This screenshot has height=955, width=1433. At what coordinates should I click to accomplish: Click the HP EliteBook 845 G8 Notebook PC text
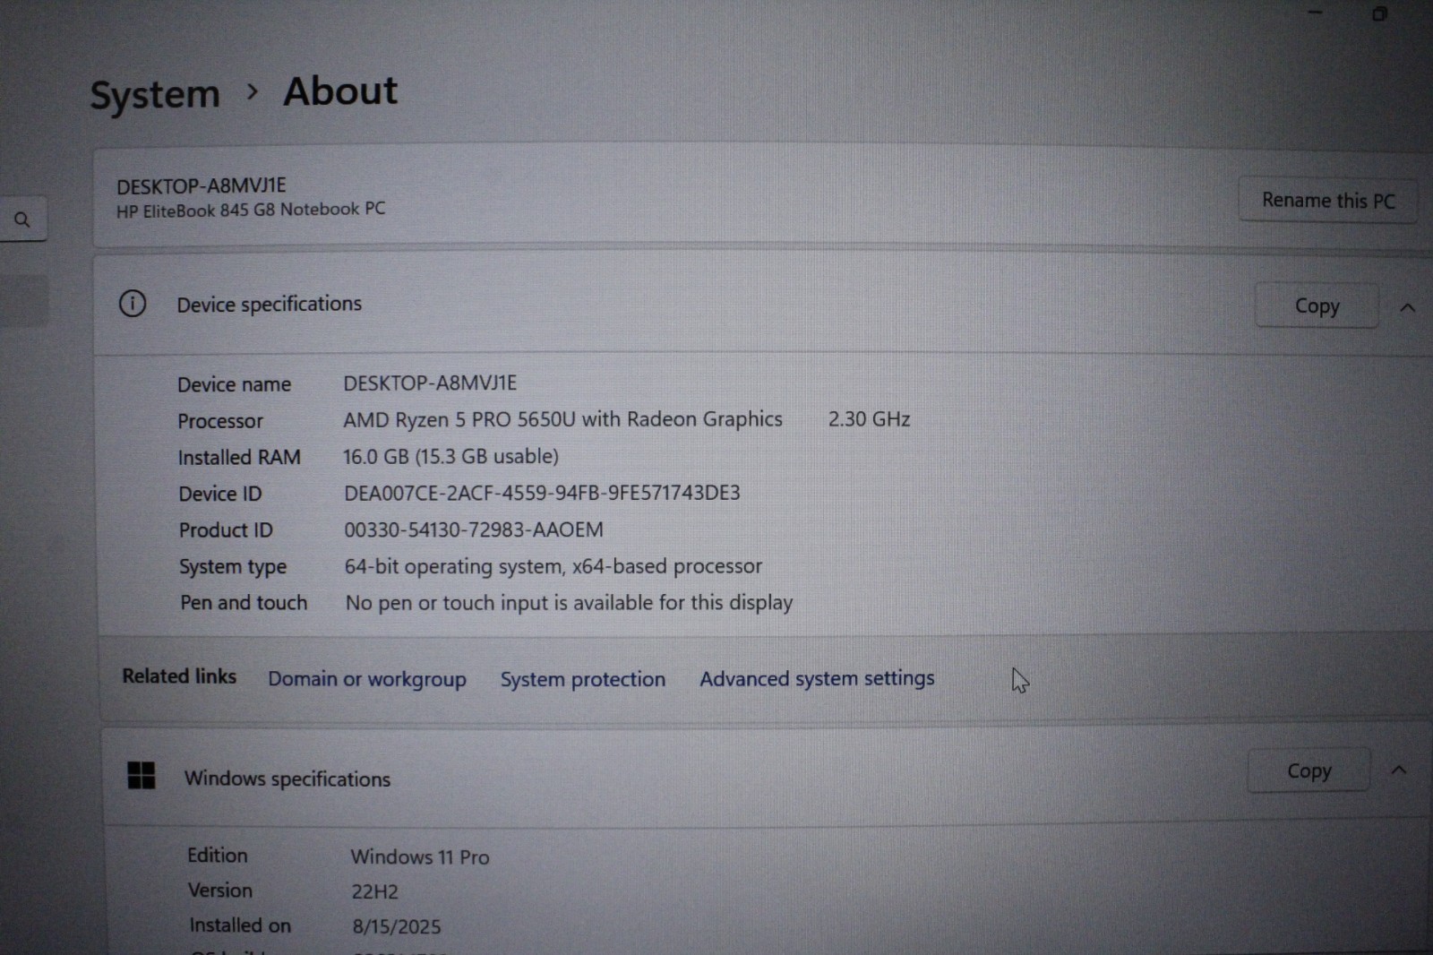click(251, 210)
